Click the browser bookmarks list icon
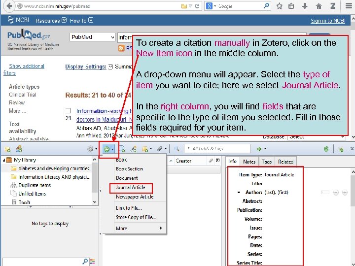This screenshot has width=355, height=266. tap(291, 6)
